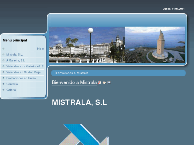Open the Contacto page
This screenshot has height=145, width=194.
click(12, 84)
